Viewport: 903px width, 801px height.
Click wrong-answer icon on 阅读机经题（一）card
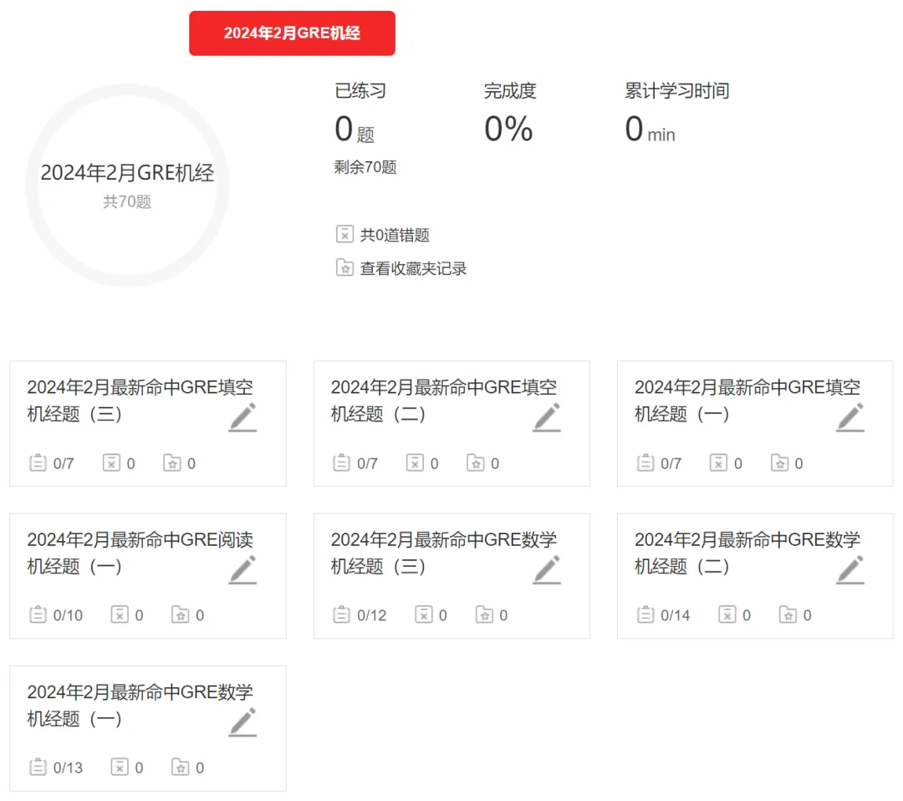pos(120,615)
